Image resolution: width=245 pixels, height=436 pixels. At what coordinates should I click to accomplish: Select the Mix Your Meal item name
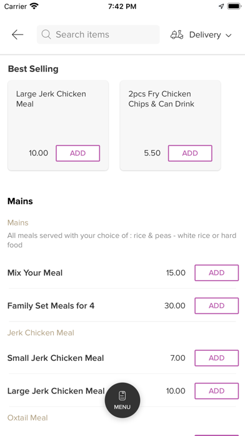click(35, 272)
